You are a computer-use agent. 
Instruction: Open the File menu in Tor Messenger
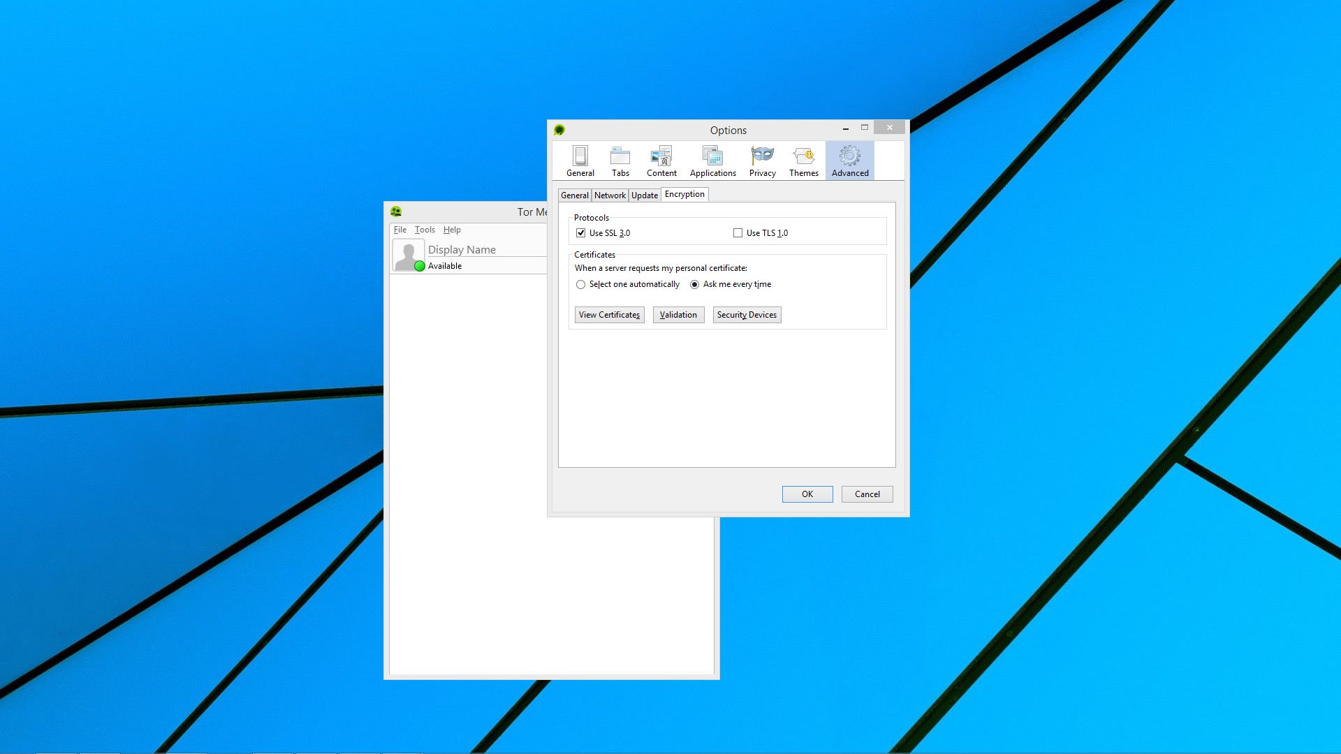400,230
